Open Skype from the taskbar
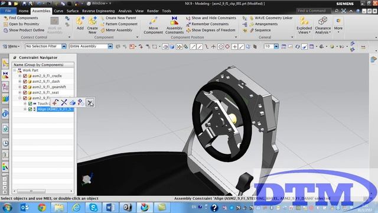The image size is (378, 213). 93,208
